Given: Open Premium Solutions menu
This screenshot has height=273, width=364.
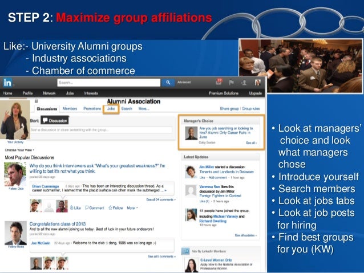Looking at the screenshot, I should (224, 93).
